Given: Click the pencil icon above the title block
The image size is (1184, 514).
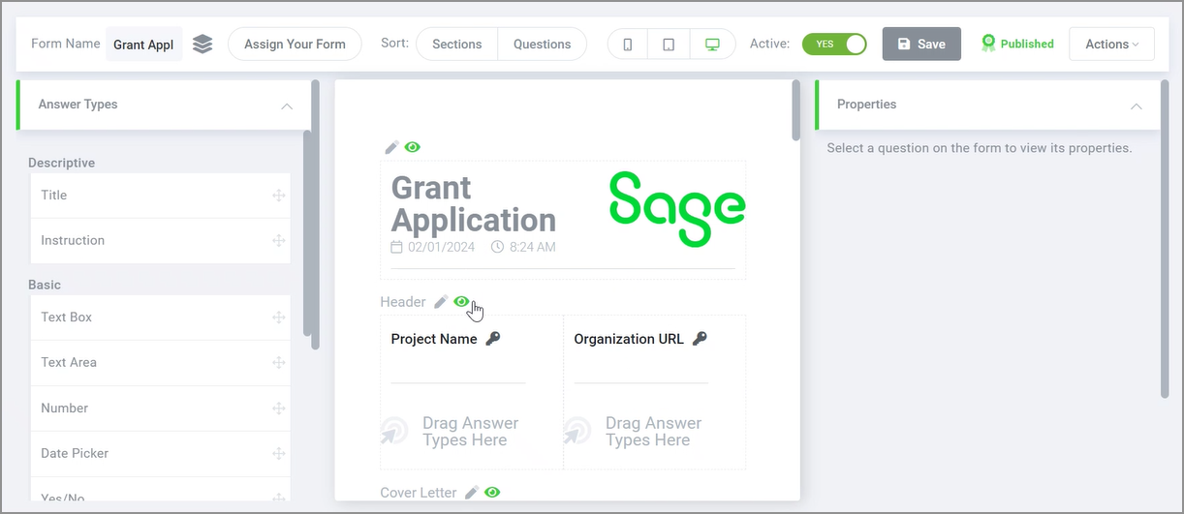Looking at the screenshot, I should [x=391, y=147].
